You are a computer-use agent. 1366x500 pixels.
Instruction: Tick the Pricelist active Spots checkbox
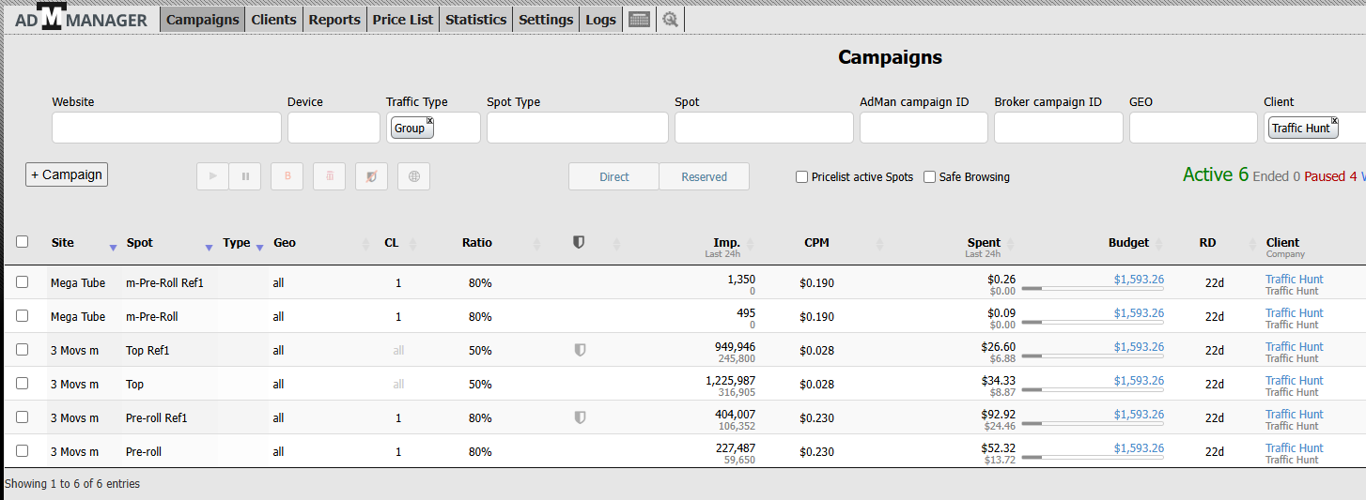point(801,176)
